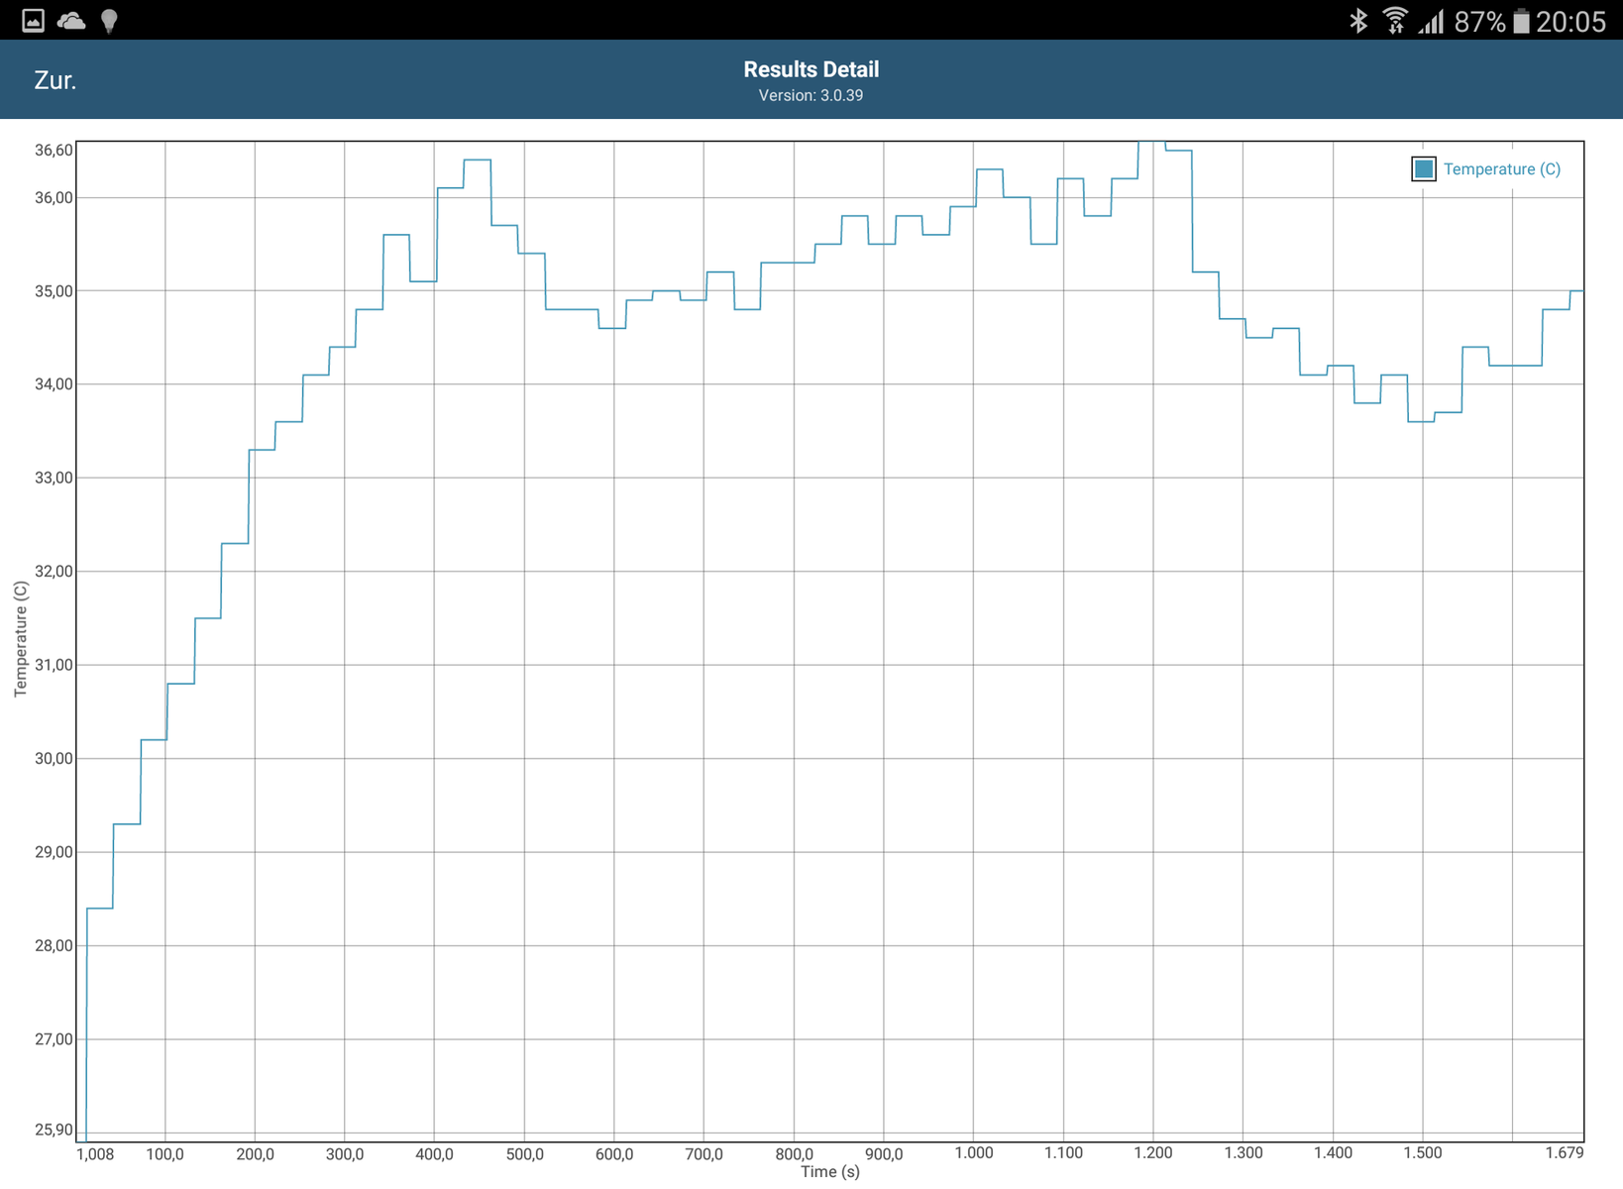Click the 31,00 y-axis label
Viewport: 1623px width, 1189px height.
point(54,665)
